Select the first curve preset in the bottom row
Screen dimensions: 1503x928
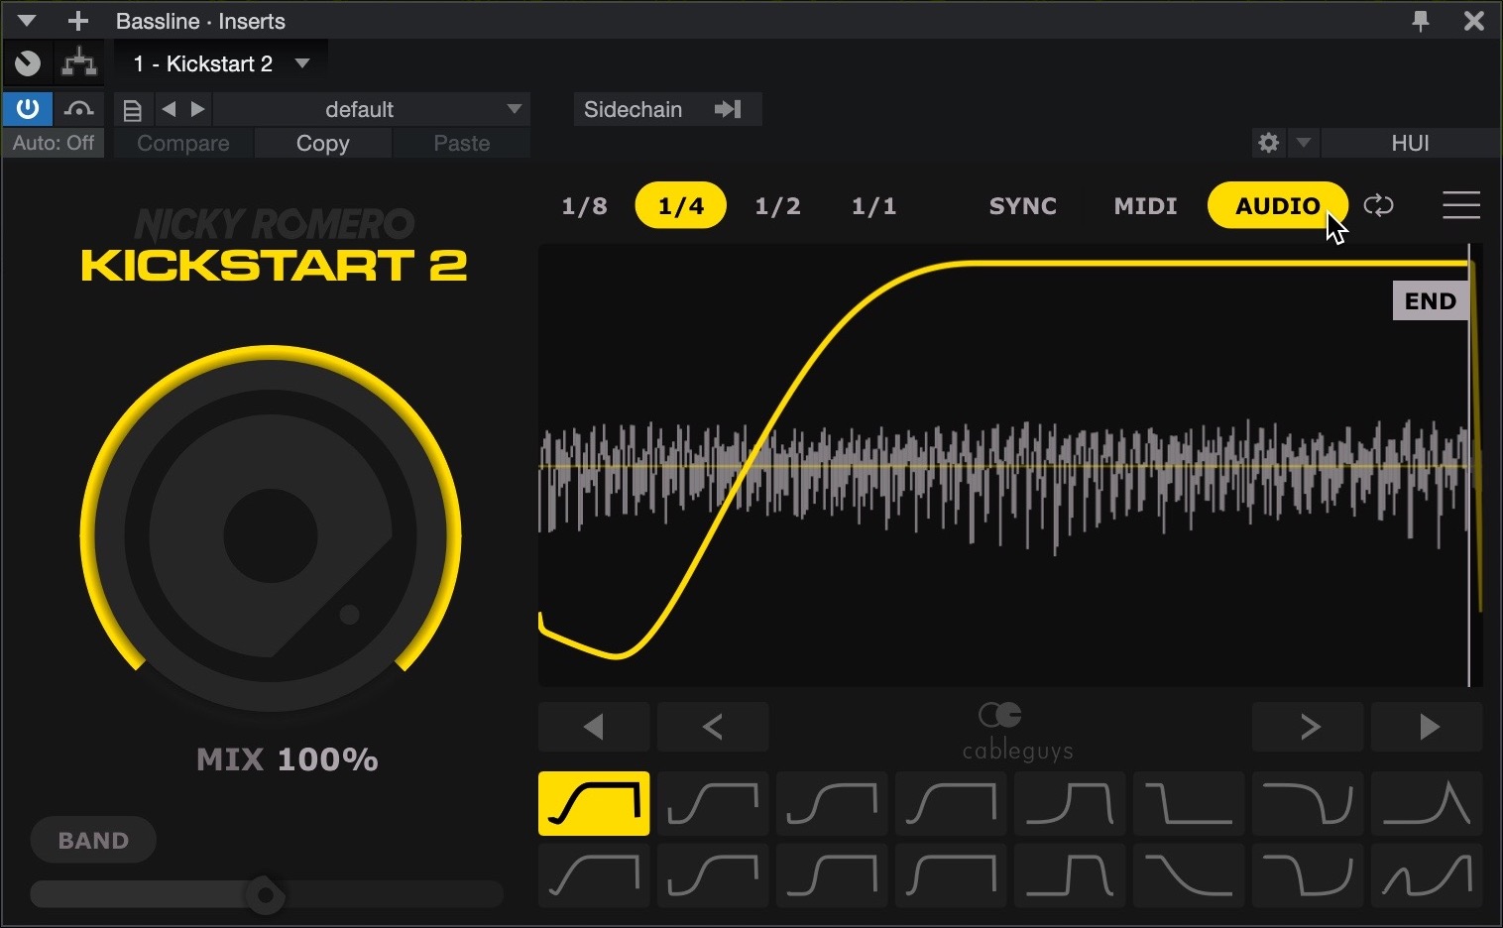[594, 875]
